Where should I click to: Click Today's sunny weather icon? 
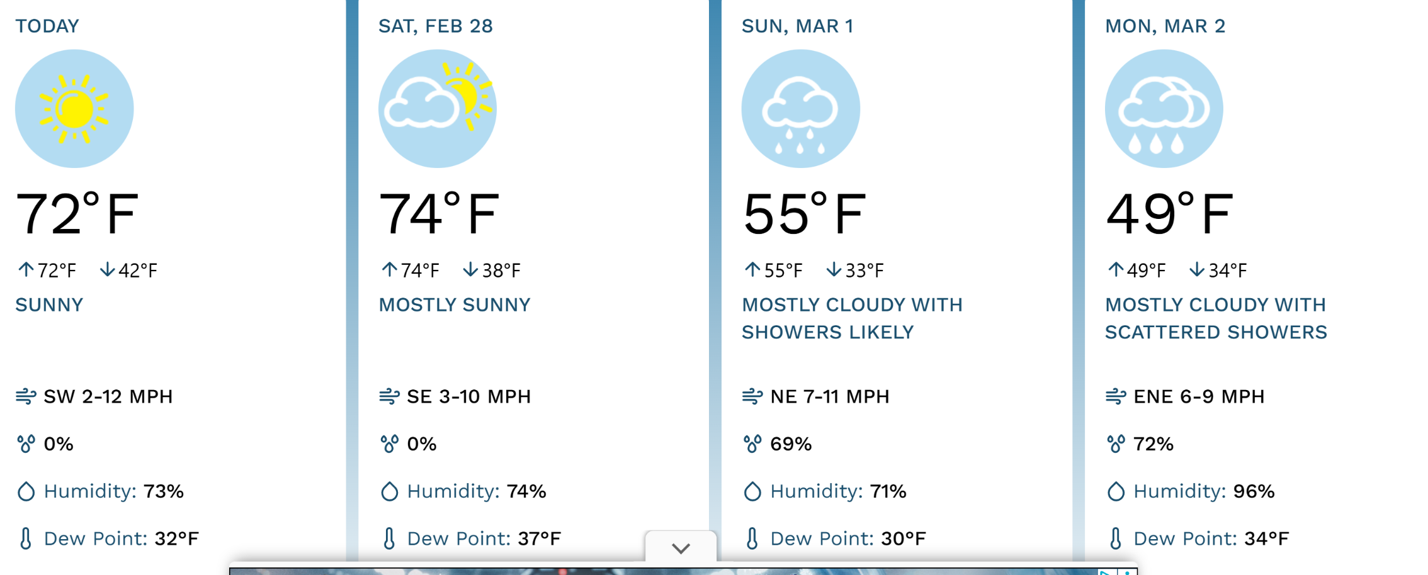pos(74,109)
